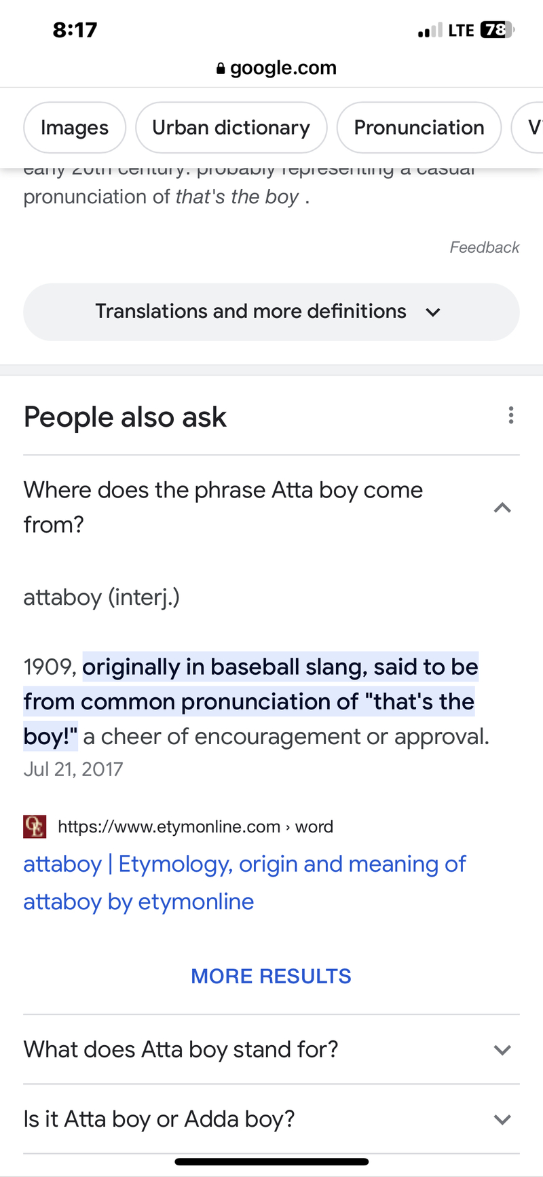
Task: Switch to the Images filter chip
Action: (75, 127)
